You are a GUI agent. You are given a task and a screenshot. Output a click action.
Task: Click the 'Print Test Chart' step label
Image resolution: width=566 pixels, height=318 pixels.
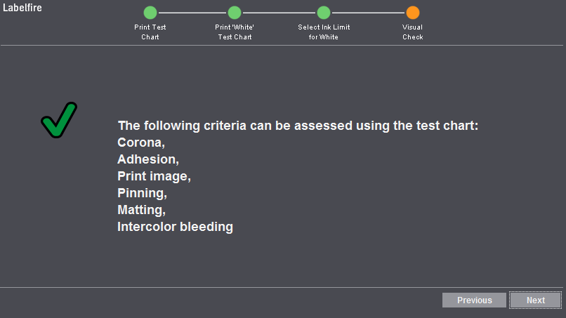[150, 32]
